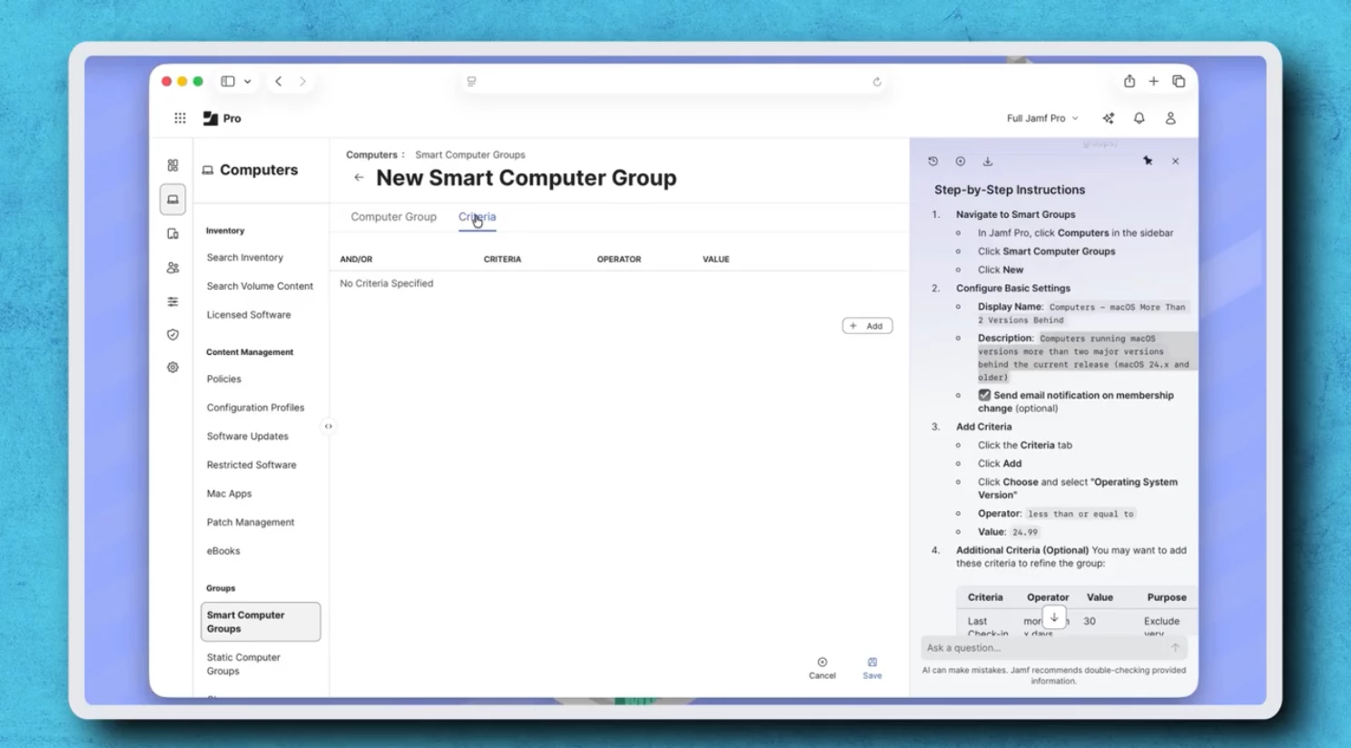Image resolution: width=1351 pixels, height=748 pixels.
Task: Show Safari tab overview
Action: pos(1178,81)
